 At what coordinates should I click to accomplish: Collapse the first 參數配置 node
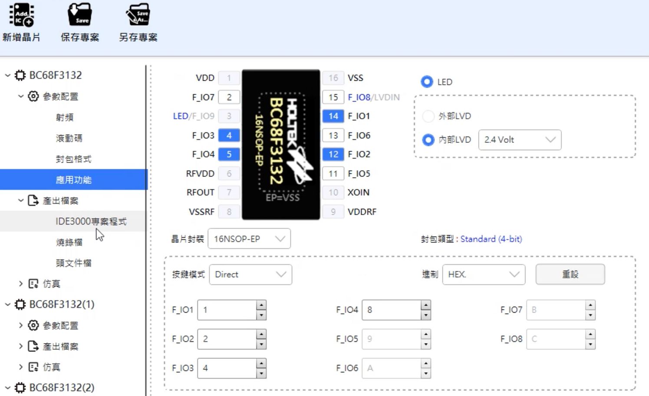click(20, 96)
